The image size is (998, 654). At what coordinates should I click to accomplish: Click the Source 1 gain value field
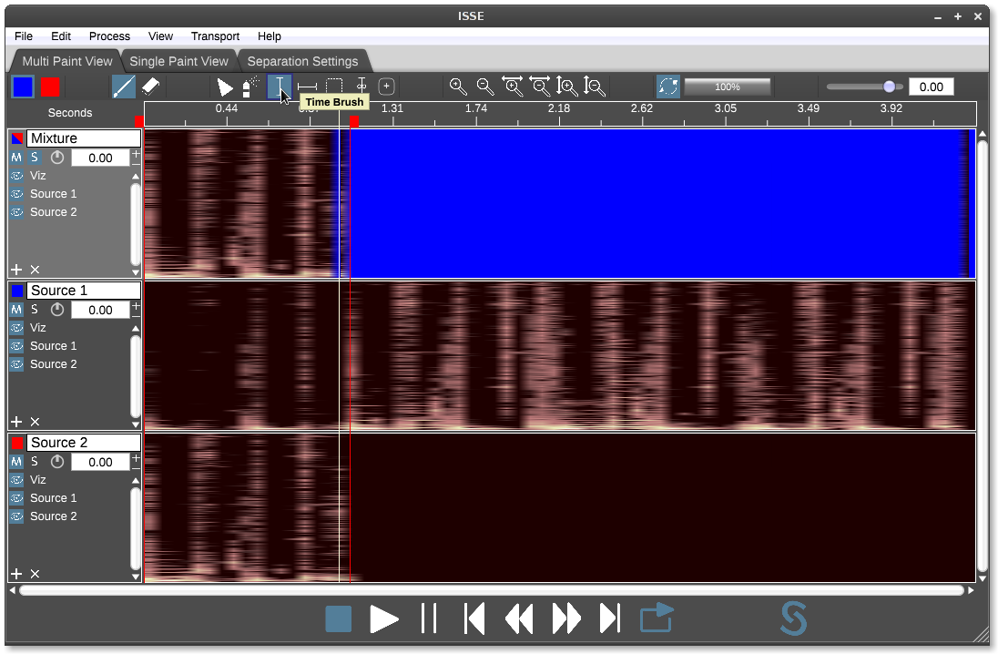click(x=100, y=310)
